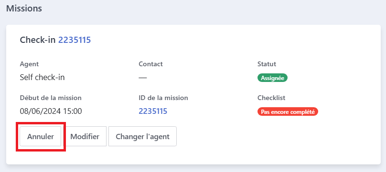Click the green Assignée status badge
Screen dimensions: 386x172
272,78
